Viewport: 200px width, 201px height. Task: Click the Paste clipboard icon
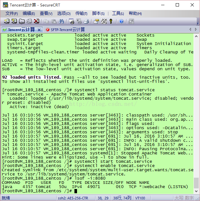(54, 21)
